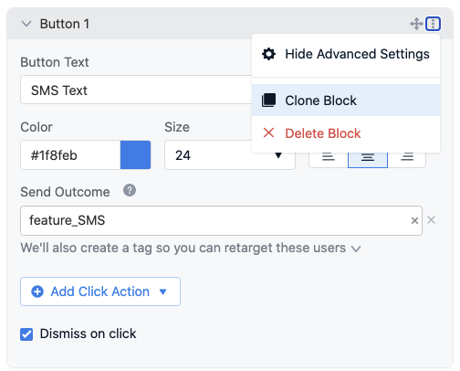Select Hide Advanced Settings menu item
The width and height of the screenshot is (460, 371).
(346, 54)
